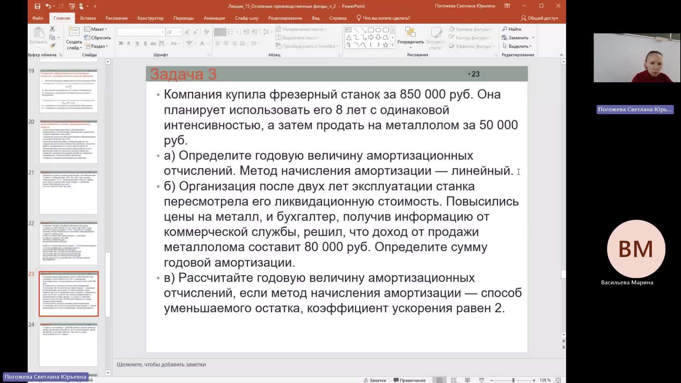Open ribbon display options
The width and height of the screenshot is (681, 383).
tap(507, 6)
